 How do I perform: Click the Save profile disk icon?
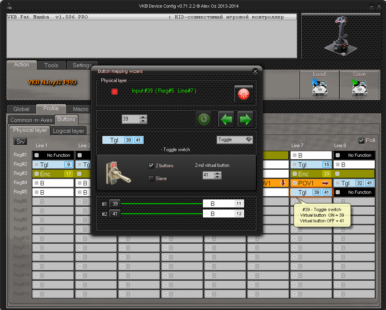point(359,87)
